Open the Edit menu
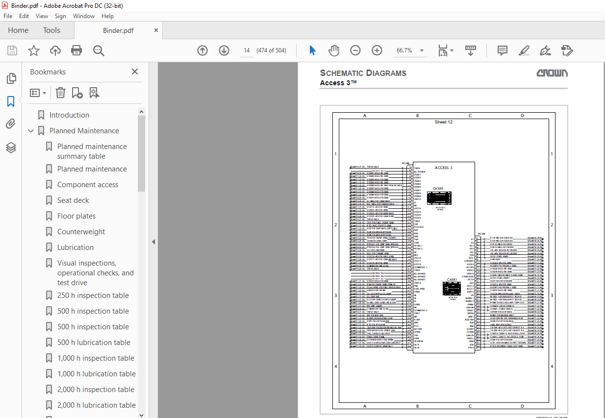 click(x=24, y=16)
